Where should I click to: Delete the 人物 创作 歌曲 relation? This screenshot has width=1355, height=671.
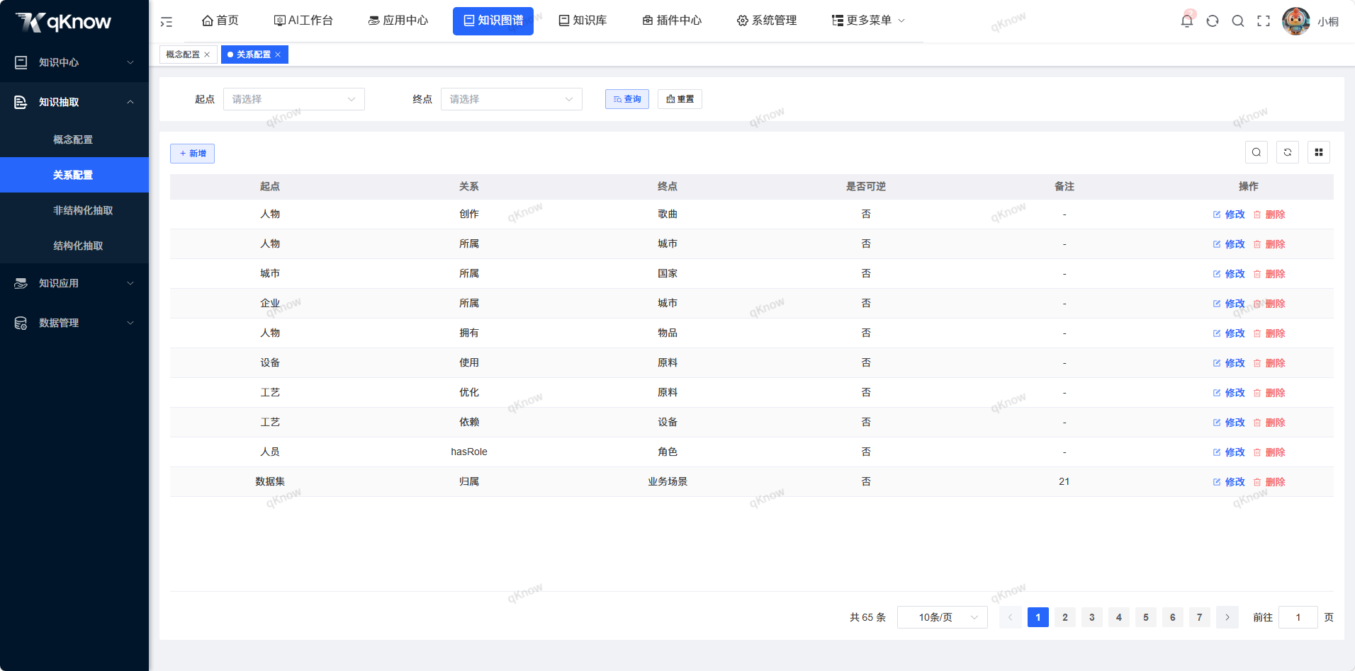coord(1269,214)
